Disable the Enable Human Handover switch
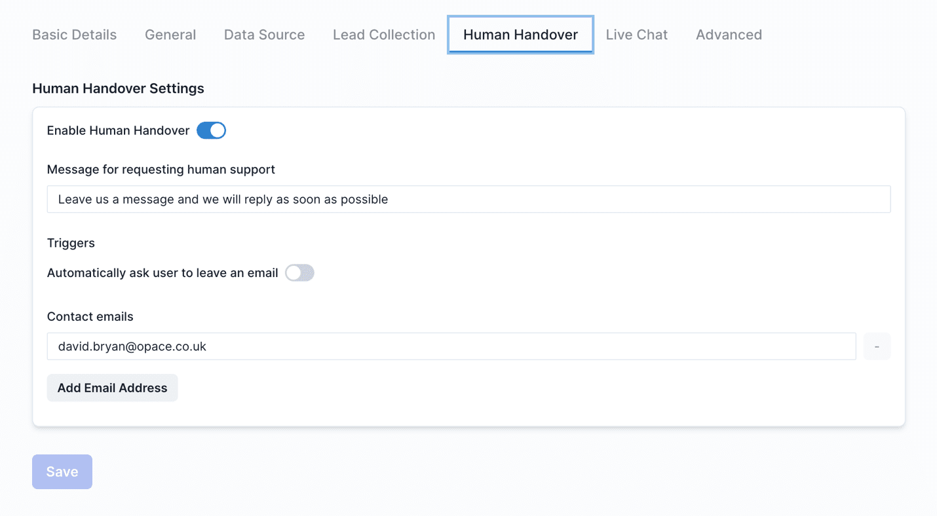This screenshot has height=516, width=937. [211, 130]
